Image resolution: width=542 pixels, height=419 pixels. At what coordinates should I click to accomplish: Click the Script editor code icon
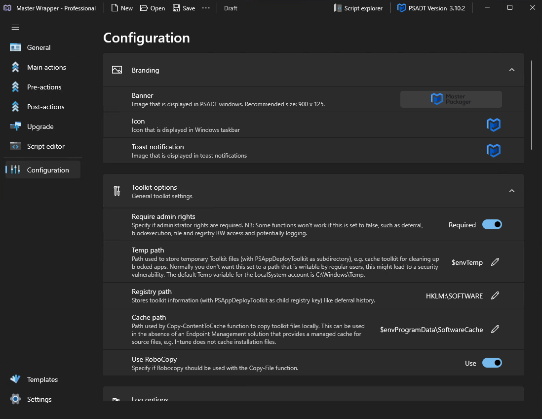tap(15, 146)
